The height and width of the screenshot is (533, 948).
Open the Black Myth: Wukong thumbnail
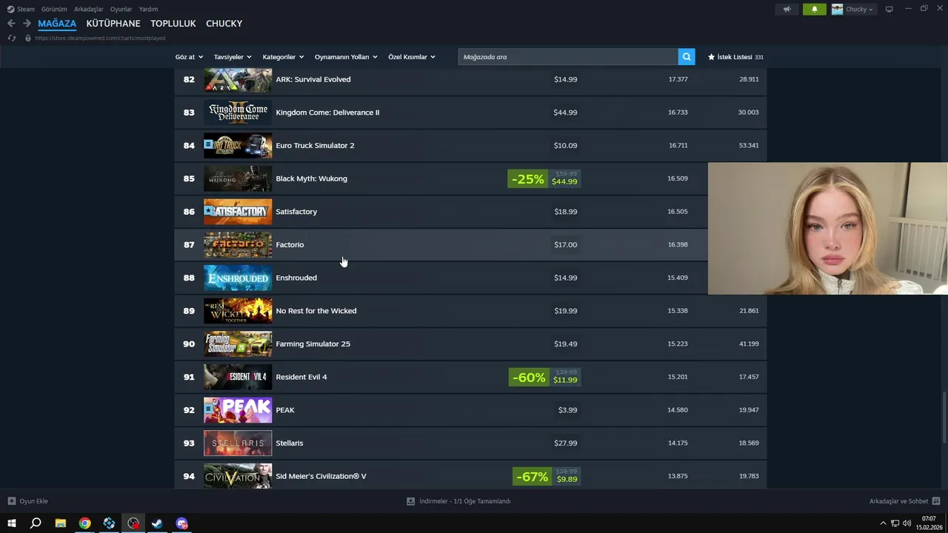(238, 178)
